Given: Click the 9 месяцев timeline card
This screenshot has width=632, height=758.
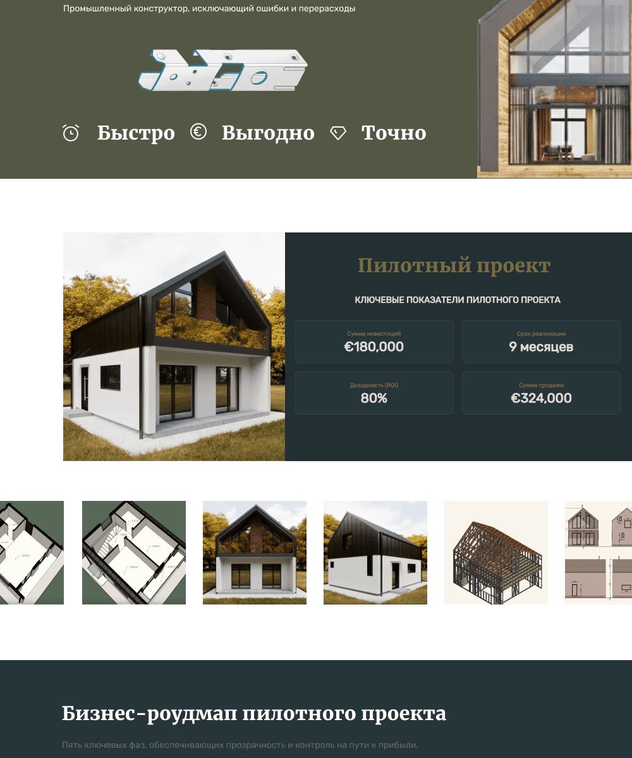Looking at the screenshot, I should (x=542, y=342).
